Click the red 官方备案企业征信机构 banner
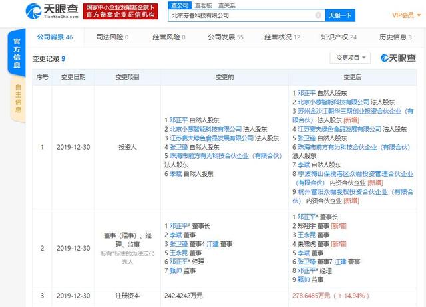Screen dimensions: 426x307 pos(120,11)
